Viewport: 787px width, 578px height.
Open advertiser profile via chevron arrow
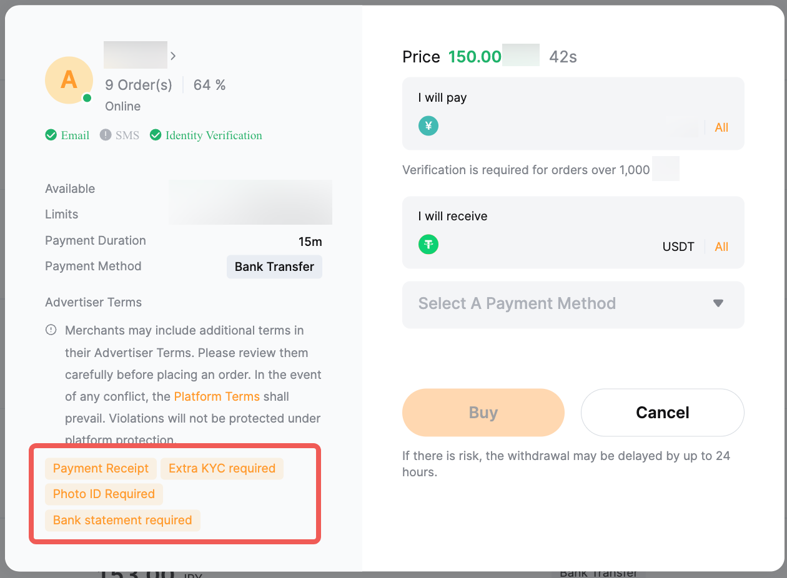(x=173, y=56)
